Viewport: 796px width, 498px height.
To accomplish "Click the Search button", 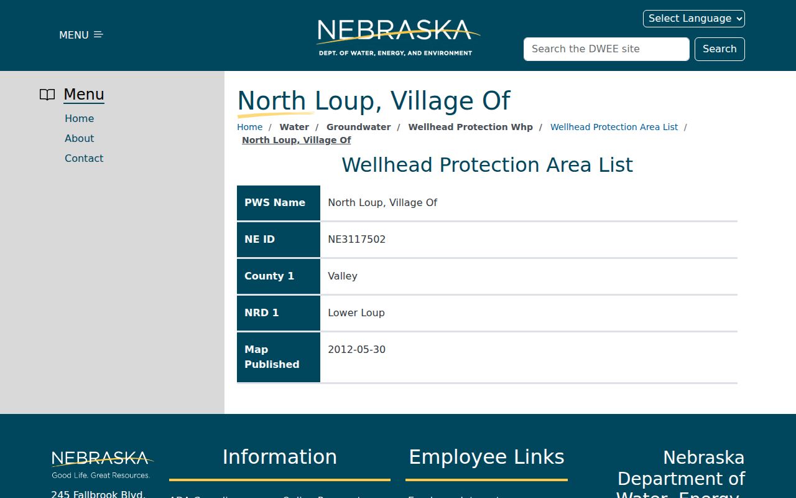I will point(720,49).
